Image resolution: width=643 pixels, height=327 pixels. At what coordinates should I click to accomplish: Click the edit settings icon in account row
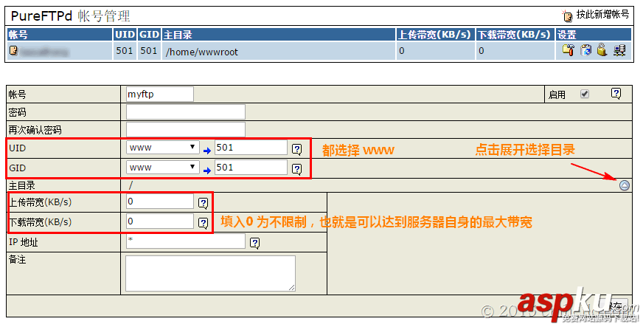point(569,50)
